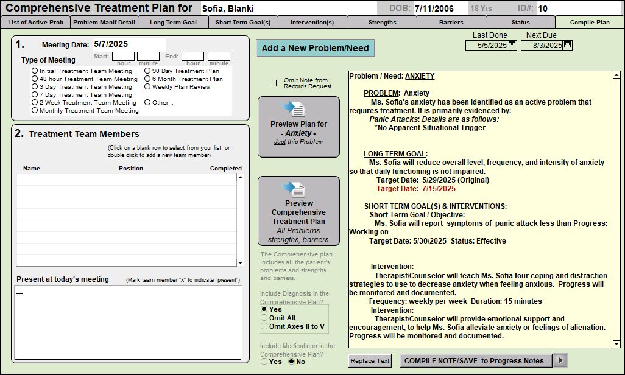Check the Present at today's meeting box

click(19, 290)
